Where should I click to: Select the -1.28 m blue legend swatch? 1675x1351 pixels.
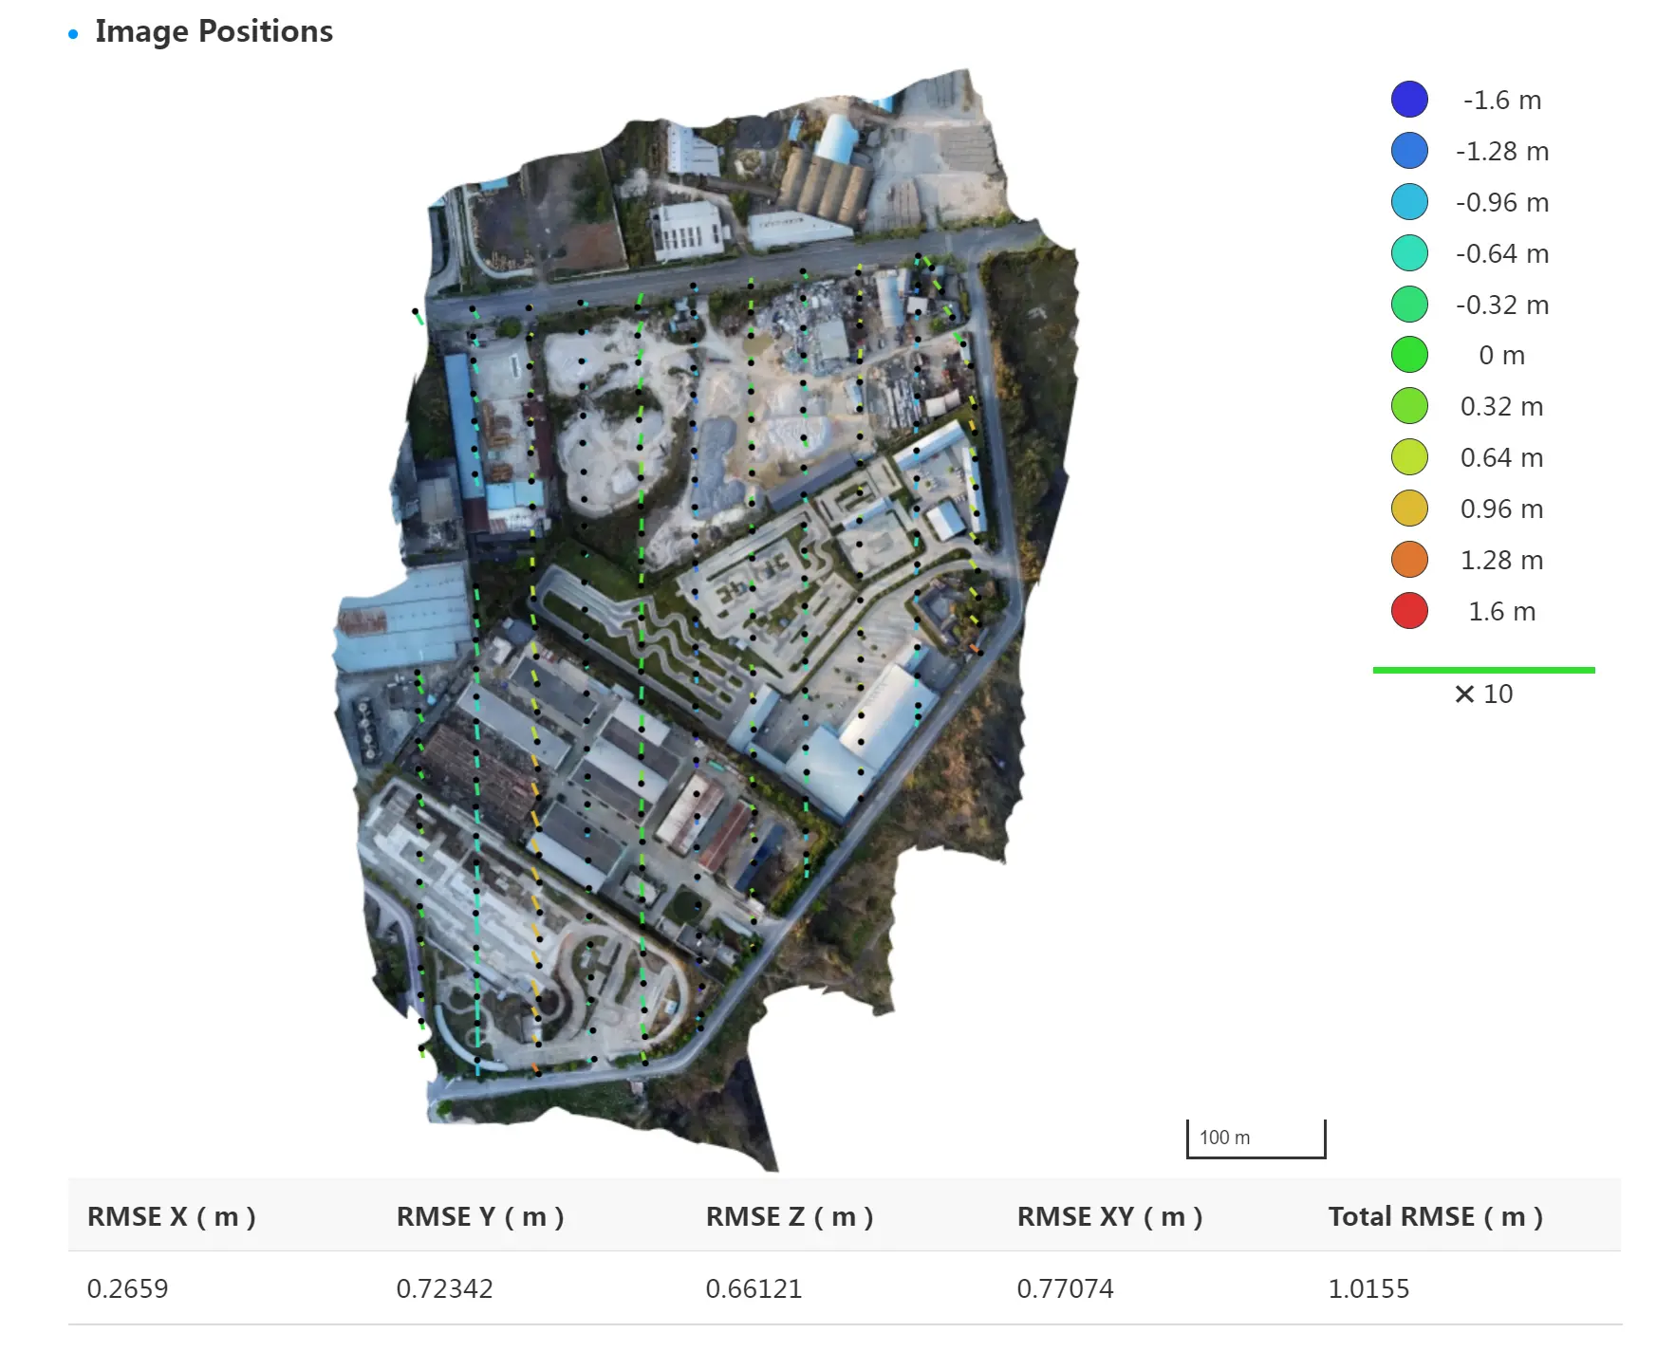(x=1409, y=151)
